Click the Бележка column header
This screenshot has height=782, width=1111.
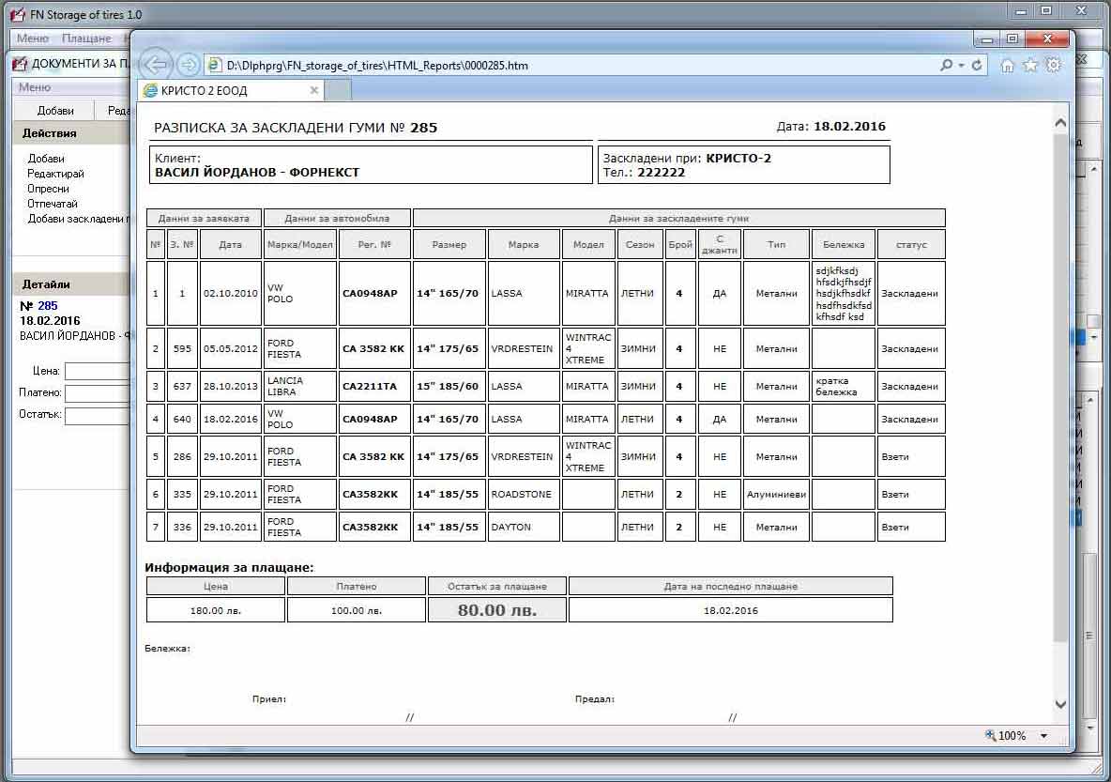844,245
